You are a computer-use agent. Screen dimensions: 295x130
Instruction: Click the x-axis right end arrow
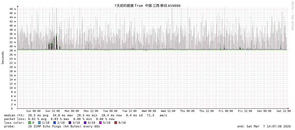(x=288, y=108)
